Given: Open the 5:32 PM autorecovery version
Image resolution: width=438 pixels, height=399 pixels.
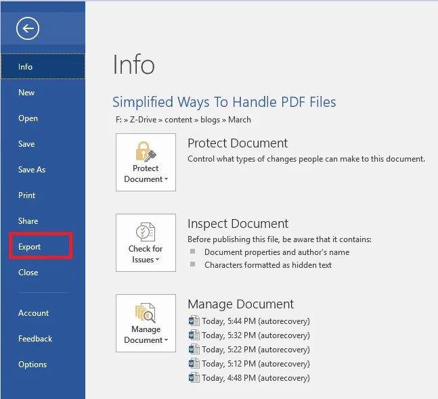Looking at the screenshot, I should (257, 335).
